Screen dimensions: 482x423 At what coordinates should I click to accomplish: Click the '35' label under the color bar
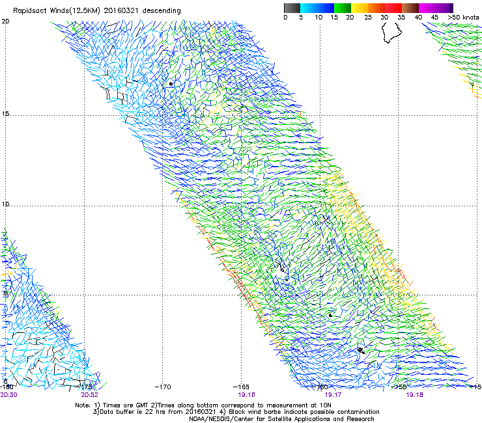[x=401, y=17]
